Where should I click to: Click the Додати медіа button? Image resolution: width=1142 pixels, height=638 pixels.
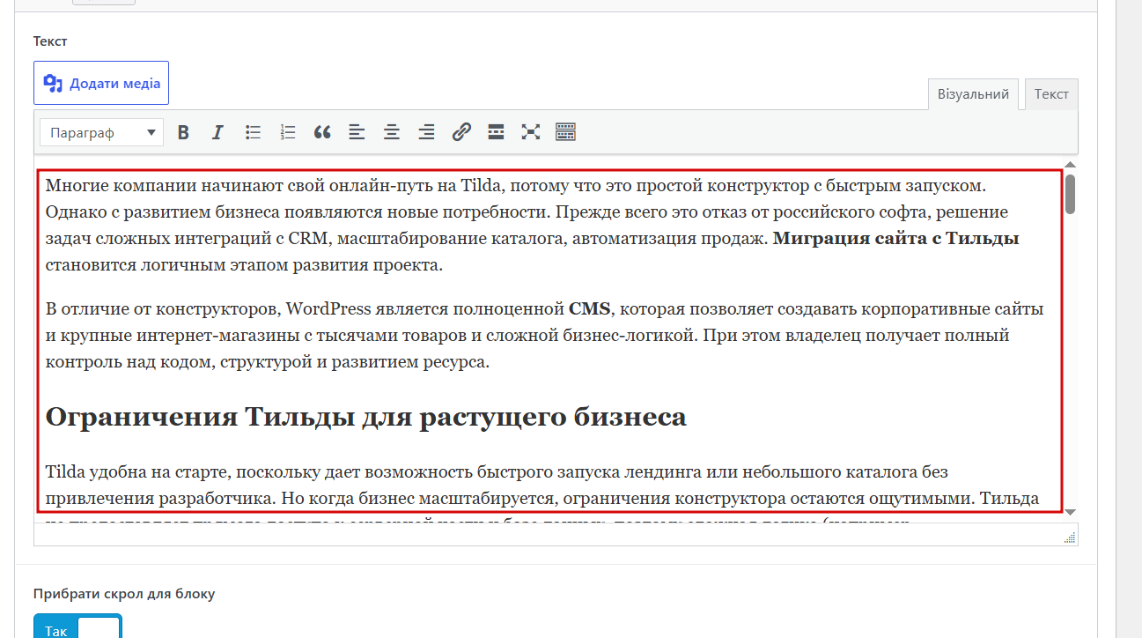(101, 83)
